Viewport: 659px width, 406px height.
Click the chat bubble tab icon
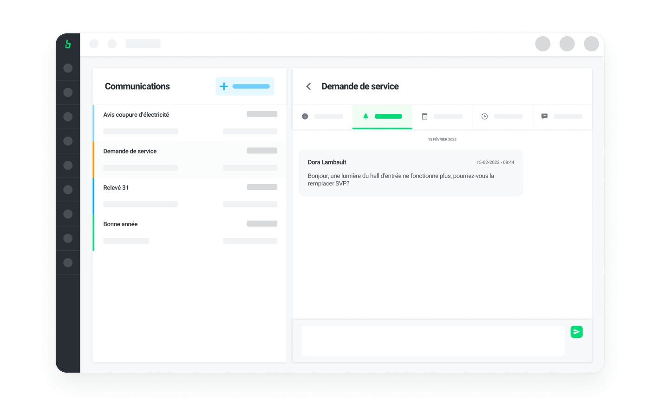pyautogui.click(x=544, y=116)
